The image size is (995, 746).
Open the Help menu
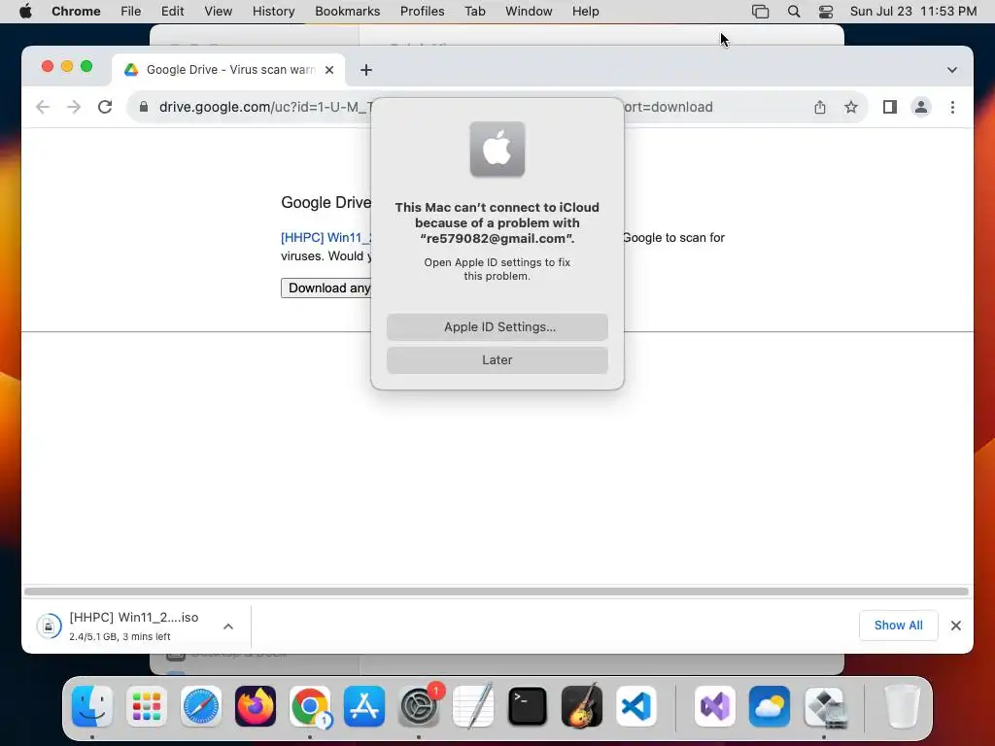585,12
